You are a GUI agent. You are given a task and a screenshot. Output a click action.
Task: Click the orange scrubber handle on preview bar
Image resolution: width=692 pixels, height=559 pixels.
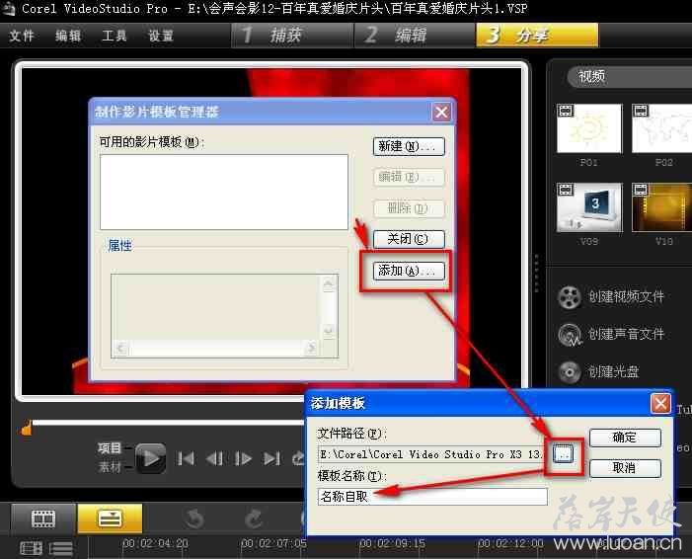[x=26, y=428]
